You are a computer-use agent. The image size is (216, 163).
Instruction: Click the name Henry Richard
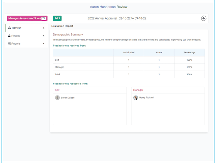[x=146, y=98]
